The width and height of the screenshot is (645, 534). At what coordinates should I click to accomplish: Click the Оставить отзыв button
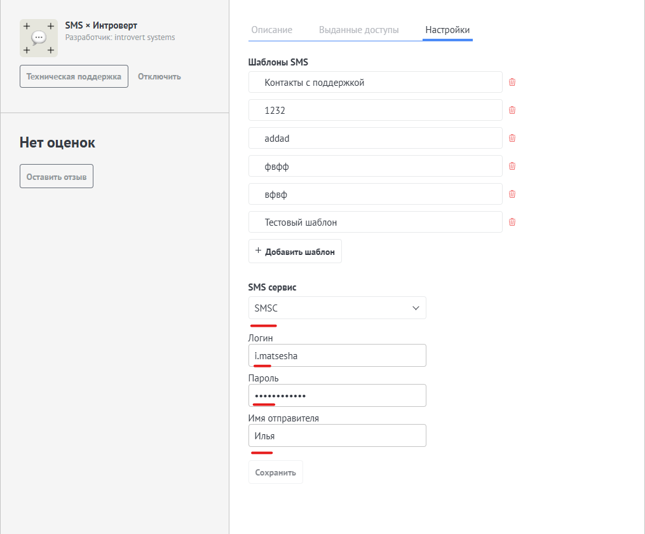pos(57,177)
